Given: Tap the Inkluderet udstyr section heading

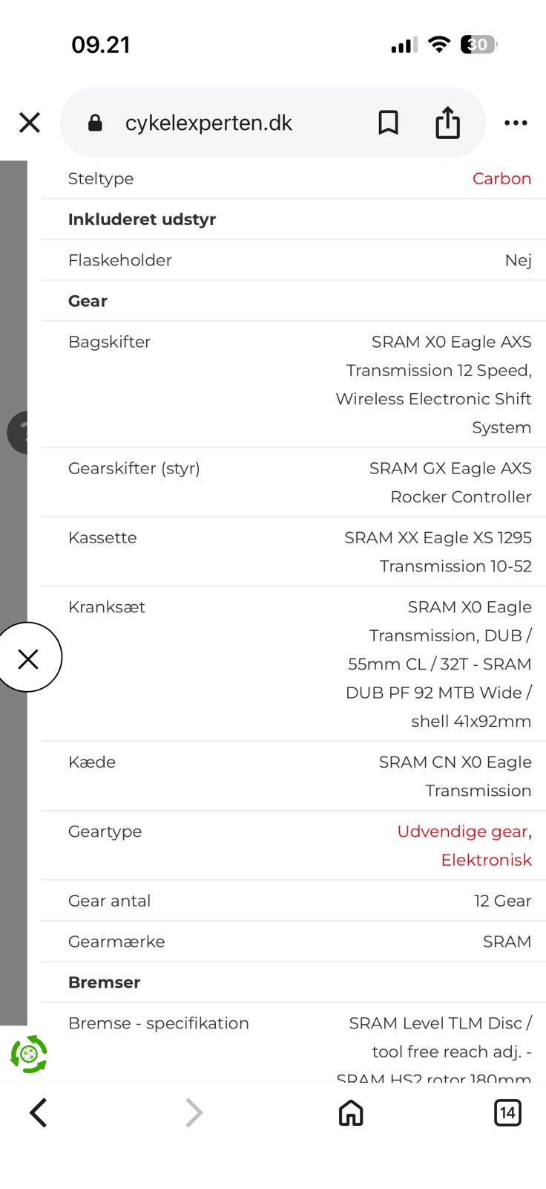Looking at the screenshot, I should [142, 219].
